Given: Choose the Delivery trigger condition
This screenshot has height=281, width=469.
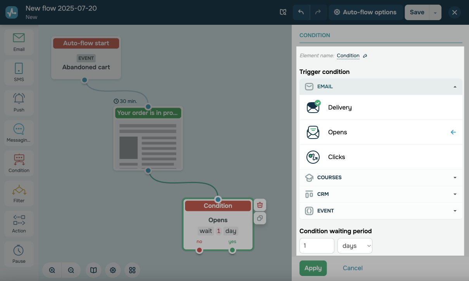Looking at the screenshot, I should pos(340,108).
